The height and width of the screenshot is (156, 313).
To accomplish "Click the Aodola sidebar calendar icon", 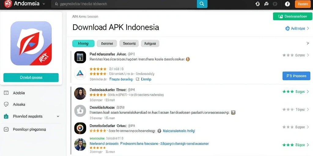I will coord(6,93).
